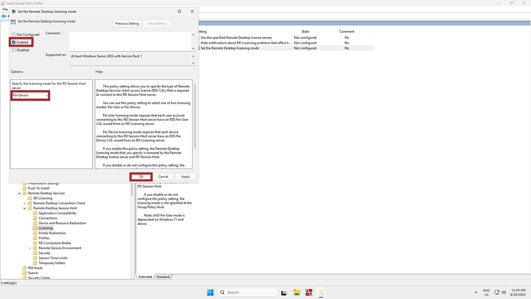Screen dimensions: 531x299
Task: Select the Not Configured radio button
Action: 14,34
